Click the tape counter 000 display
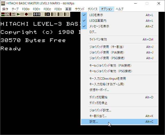 coord(36,14)
